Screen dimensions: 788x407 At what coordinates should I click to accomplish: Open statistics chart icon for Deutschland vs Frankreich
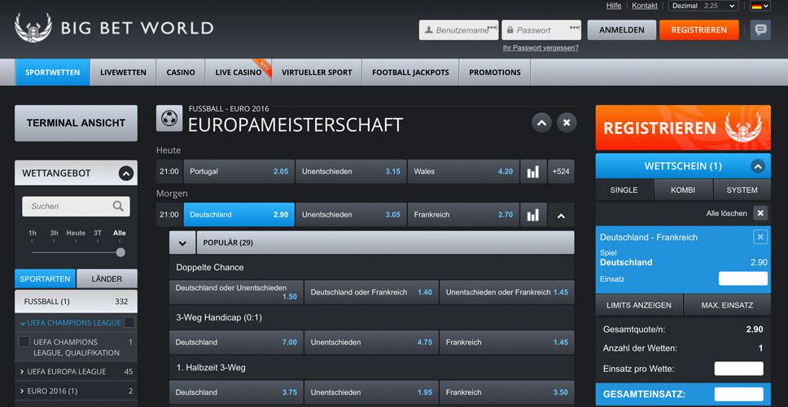533,215
